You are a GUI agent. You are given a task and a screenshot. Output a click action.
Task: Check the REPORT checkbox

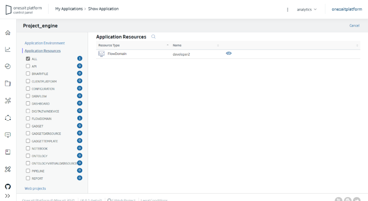(28, 178)
